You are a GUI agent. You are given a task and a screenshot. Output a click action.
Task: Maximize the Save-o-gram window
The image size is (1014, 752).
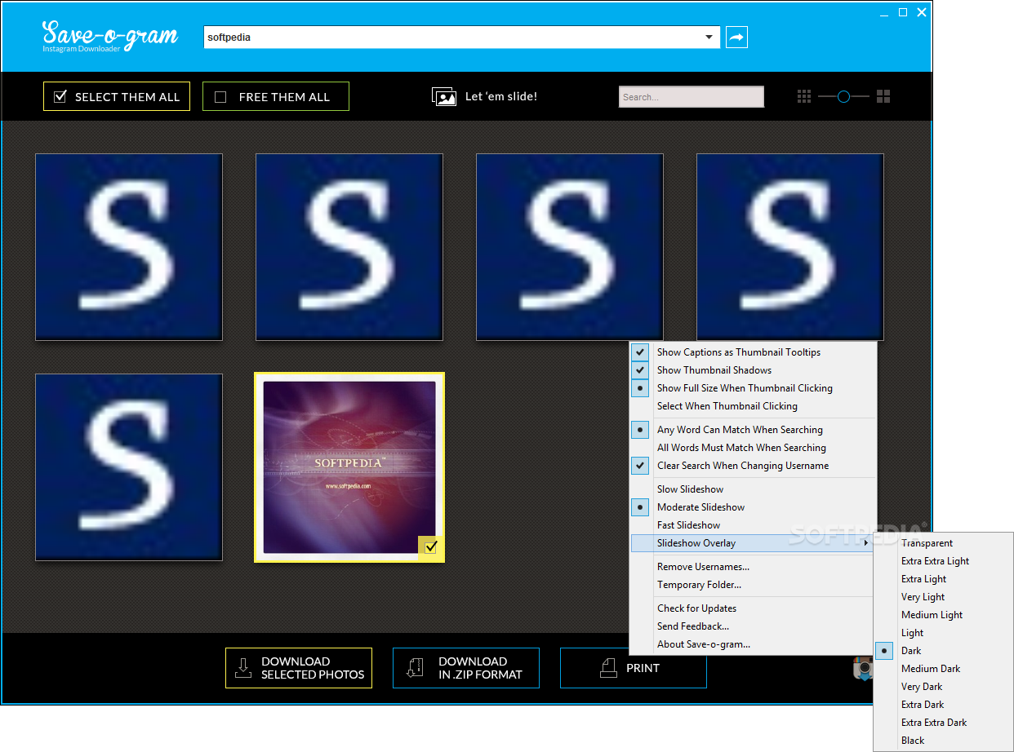[903, 12]
